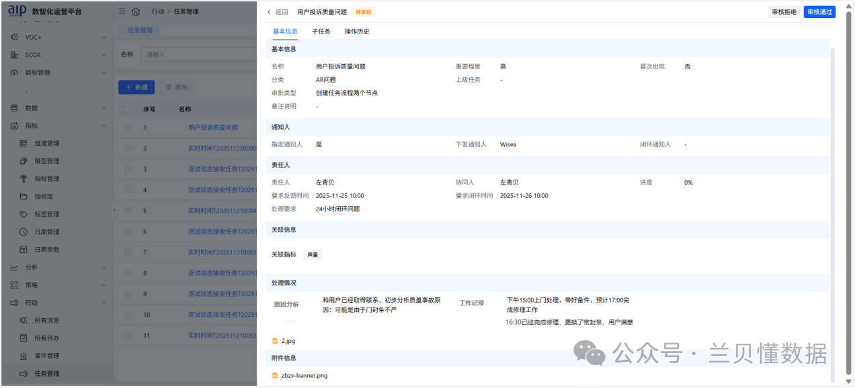Check the checkbox for row 6
This screenshot has height=388, width=855.
128,232
